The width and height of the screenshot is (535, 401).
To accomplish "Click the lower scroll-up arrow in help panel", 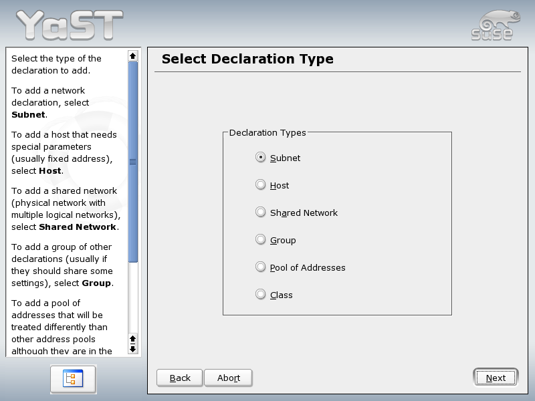I will click(x=132, y=339).
